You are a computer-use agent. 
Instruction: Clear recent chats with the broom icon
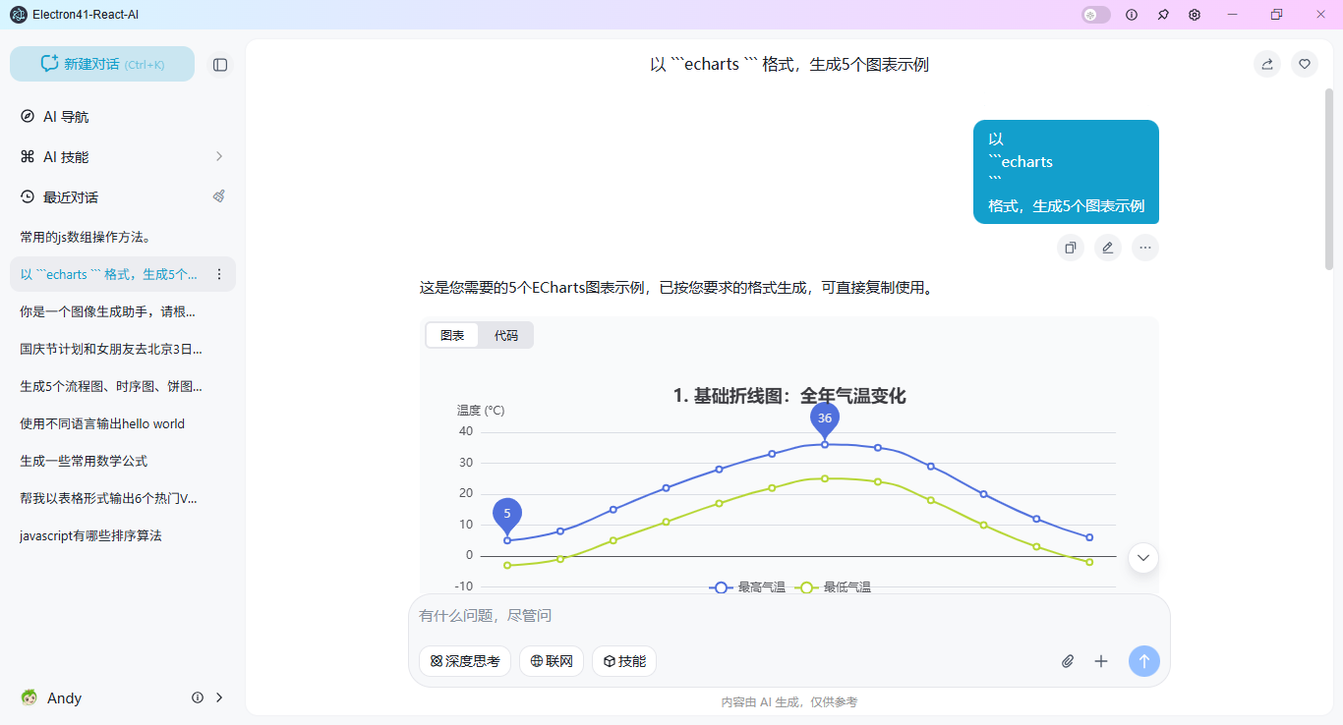click(219, 196)
